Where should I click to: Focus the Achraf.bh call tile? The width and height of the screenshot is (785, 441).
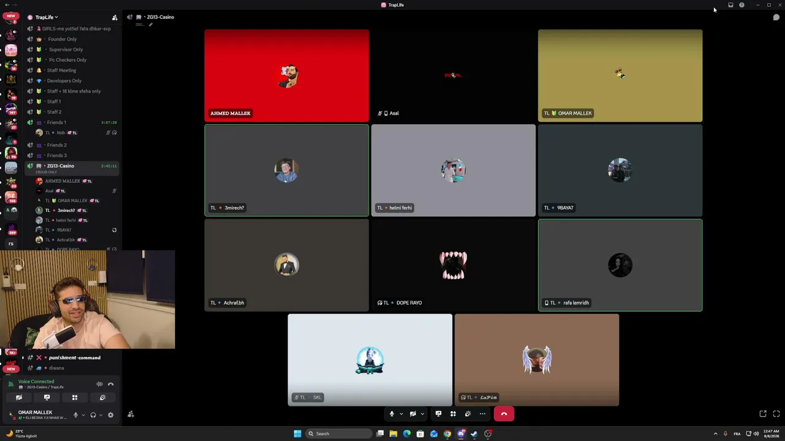pyautogui.click(x=286, y=265)
